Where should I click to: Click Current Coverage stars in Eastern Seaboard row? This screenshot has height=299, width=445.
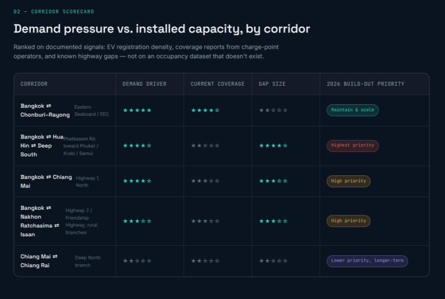(205, 110)
